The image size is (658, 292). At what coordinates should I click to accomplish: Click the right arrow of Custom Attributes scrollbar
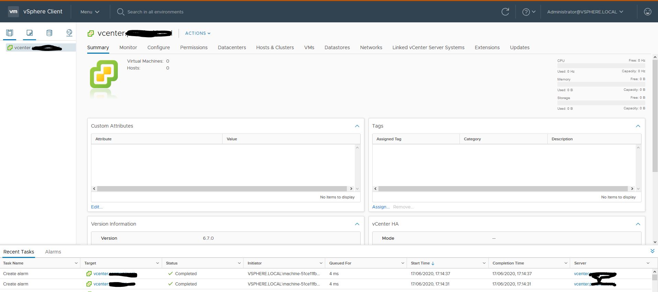[351, 188]
